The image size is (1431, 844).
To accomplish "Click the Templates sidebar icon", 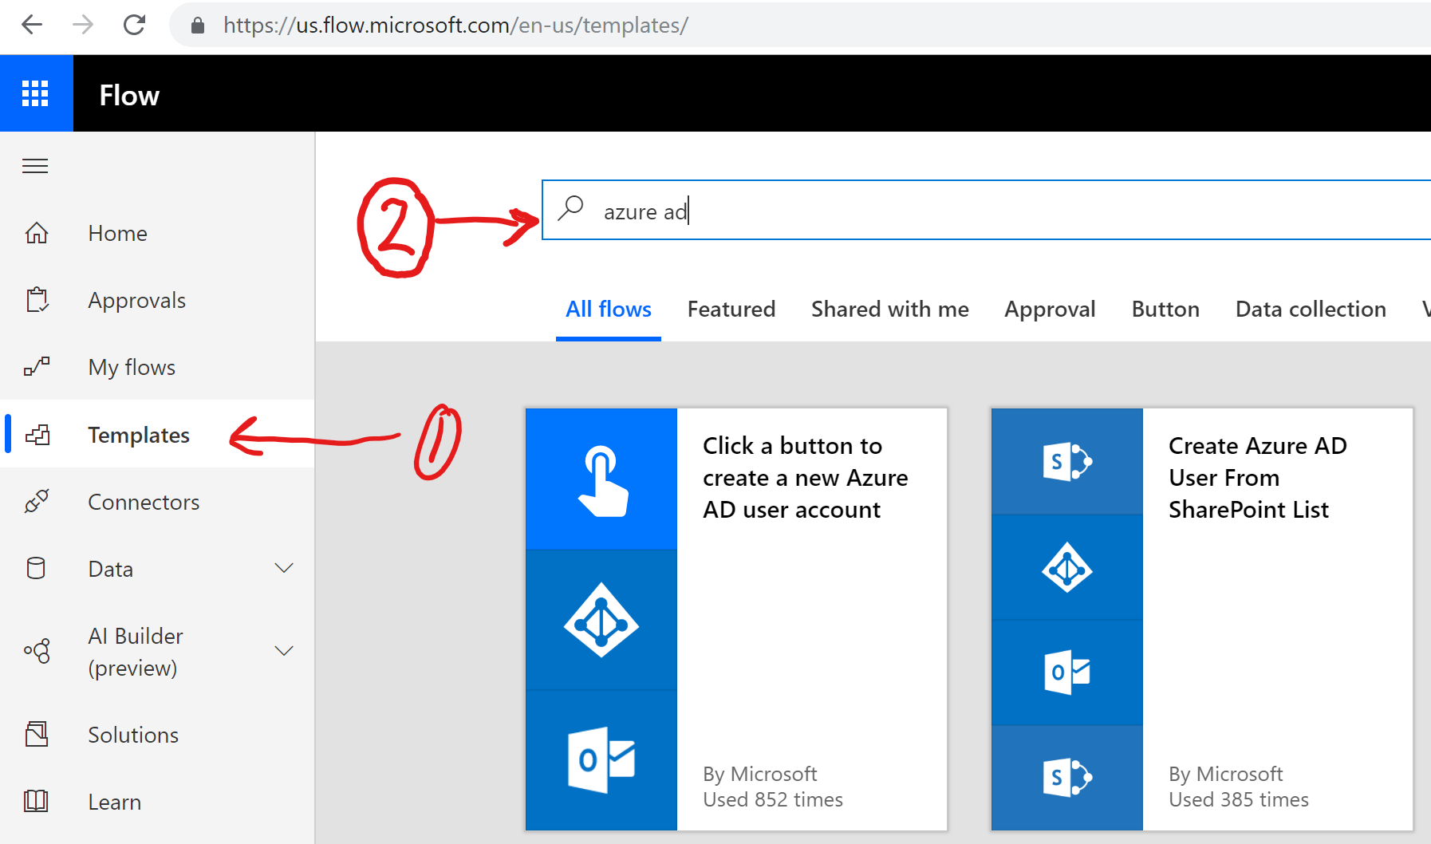I will click(37, 435).
